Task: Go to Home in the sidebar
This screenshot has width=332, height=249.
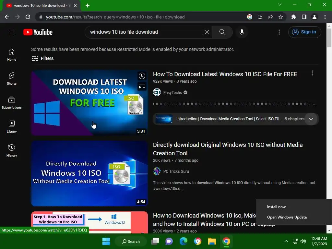Action: (12, 55)
